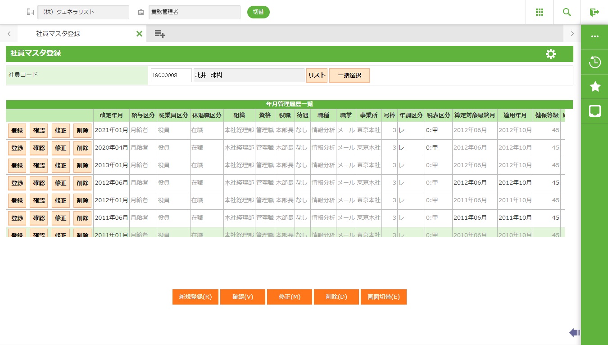Screen dimensions: 608x345
Task: Close the 社員マスタ登録 tab
Action: tap(139, 34)
